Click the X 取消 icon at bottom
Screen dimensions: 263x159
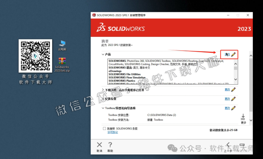tap(99, 145)
